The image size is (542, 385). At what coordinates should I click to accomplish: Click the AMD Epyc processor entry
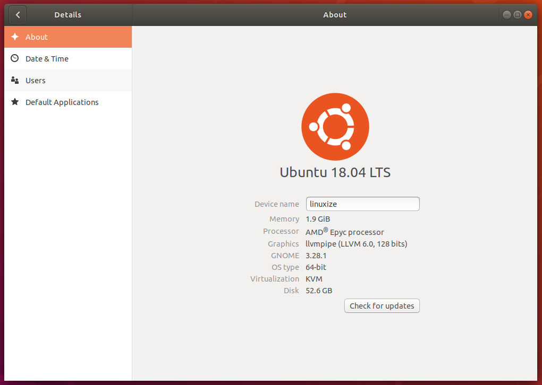pyautogui.click(x=344, y=232)
